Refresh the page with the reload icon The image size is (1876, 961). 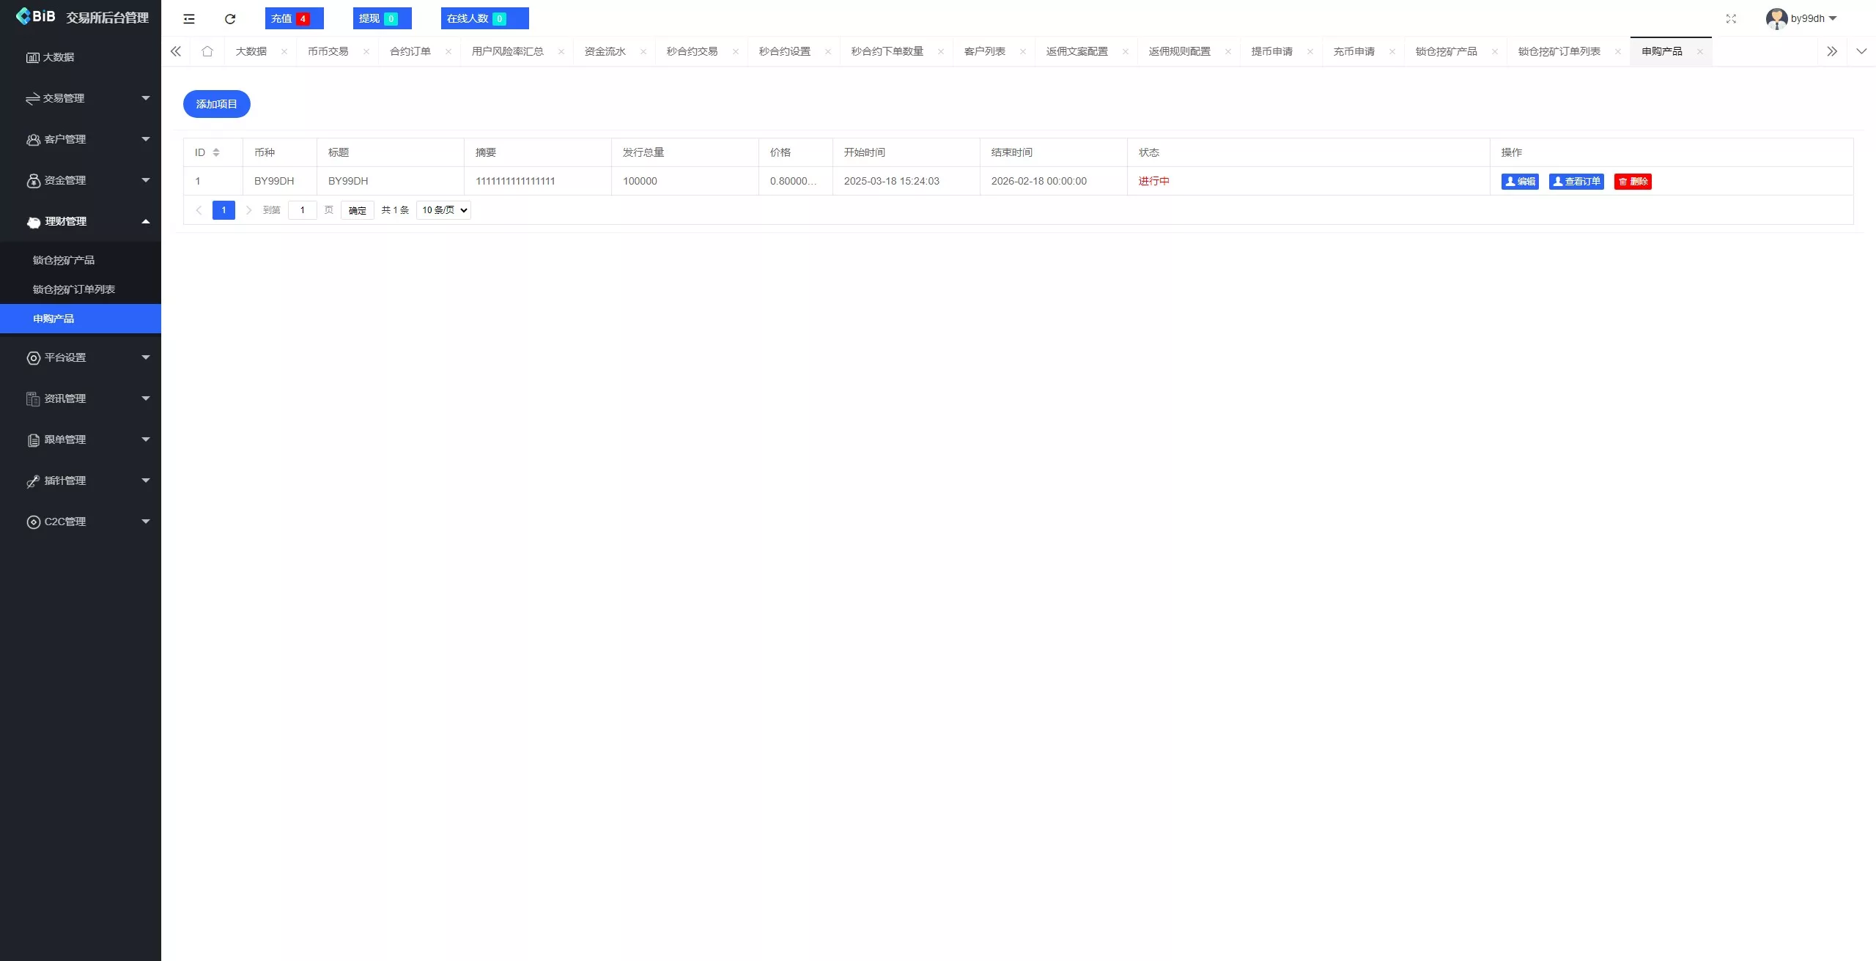pos(229,18)
